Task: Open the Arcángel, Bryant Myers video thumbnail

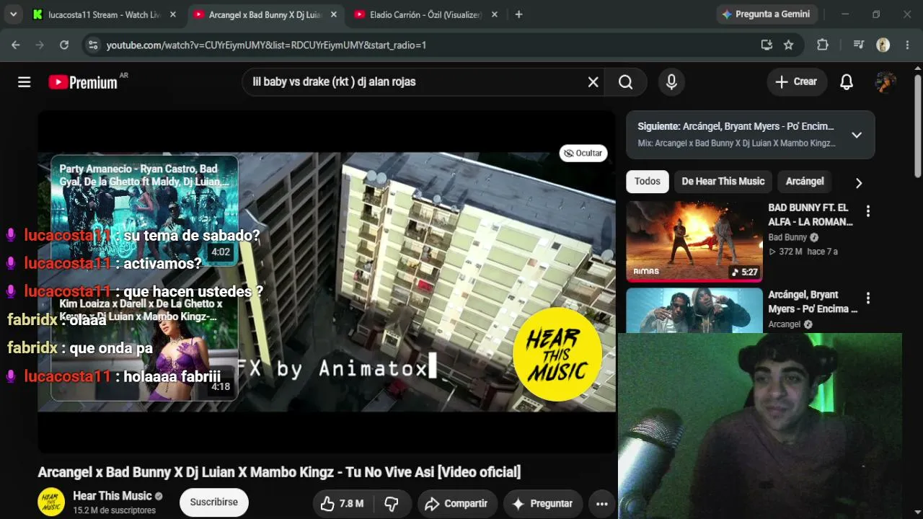Action: (694, 311)
